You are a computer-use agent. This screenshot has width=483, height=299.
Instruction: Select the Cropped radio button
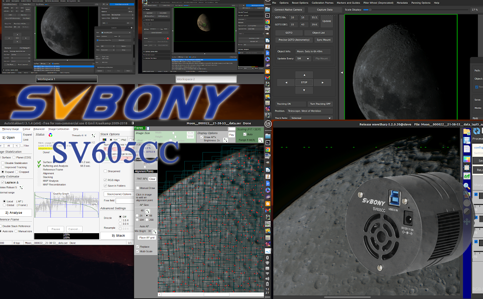pyautogui.click(x=17, y=172)
